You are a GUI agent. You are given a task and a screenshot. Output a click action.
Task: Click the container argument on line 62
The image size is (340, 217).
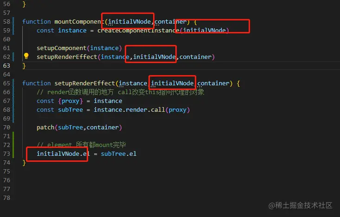pos(195,57)
